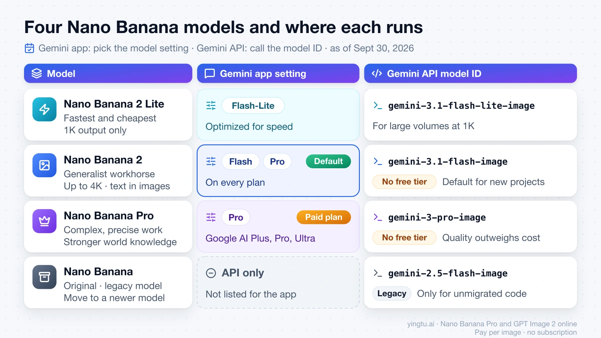Screen dimensions: 601x338
Task: Click the sliders icon in the Paid plan row
Action: (x=211, y=217)
